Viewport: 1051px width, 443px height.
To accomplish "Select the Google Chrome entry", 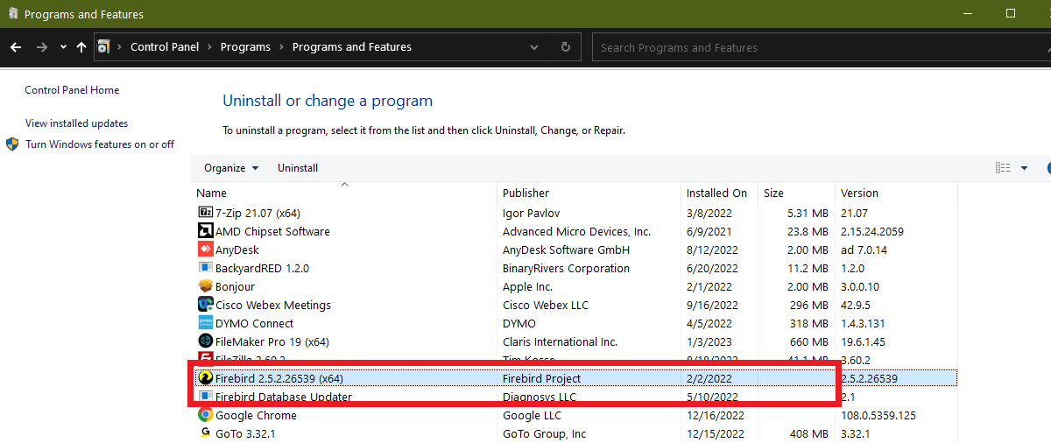I will (575, 415).
